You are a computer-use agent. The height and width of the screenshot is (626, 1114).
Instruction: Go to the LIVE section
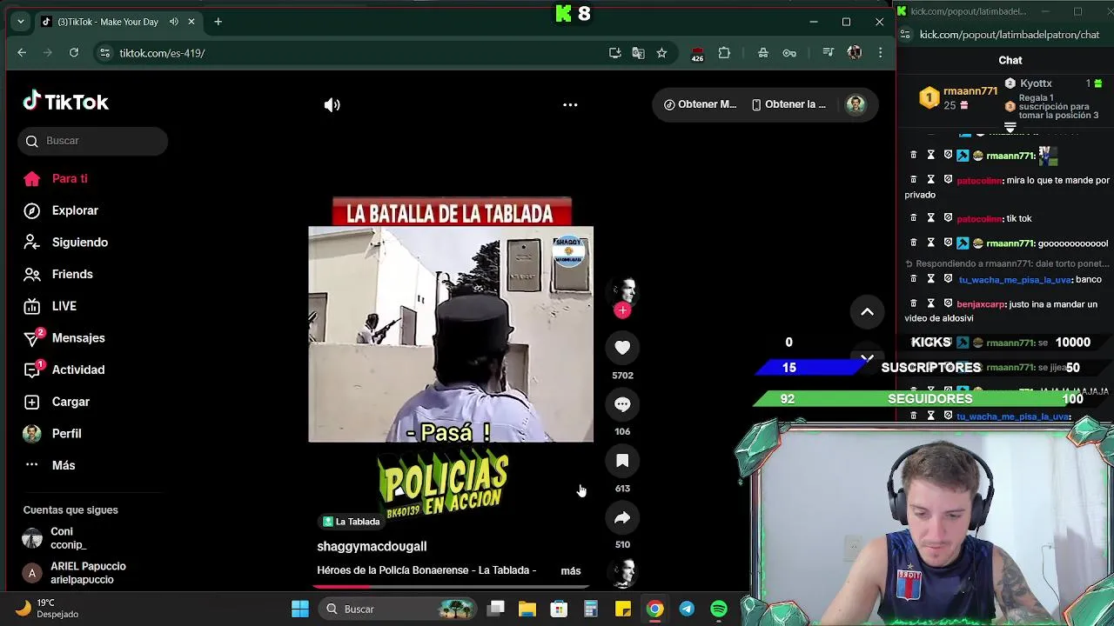pyautogui.click(x=64, y=306)
